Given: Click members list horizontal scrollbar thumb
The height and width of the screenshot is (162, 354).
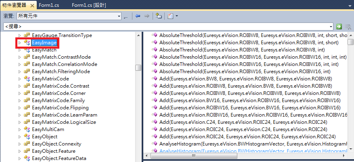Looking at the screenshot, I should pyautogui.click(x=195, y=156).
